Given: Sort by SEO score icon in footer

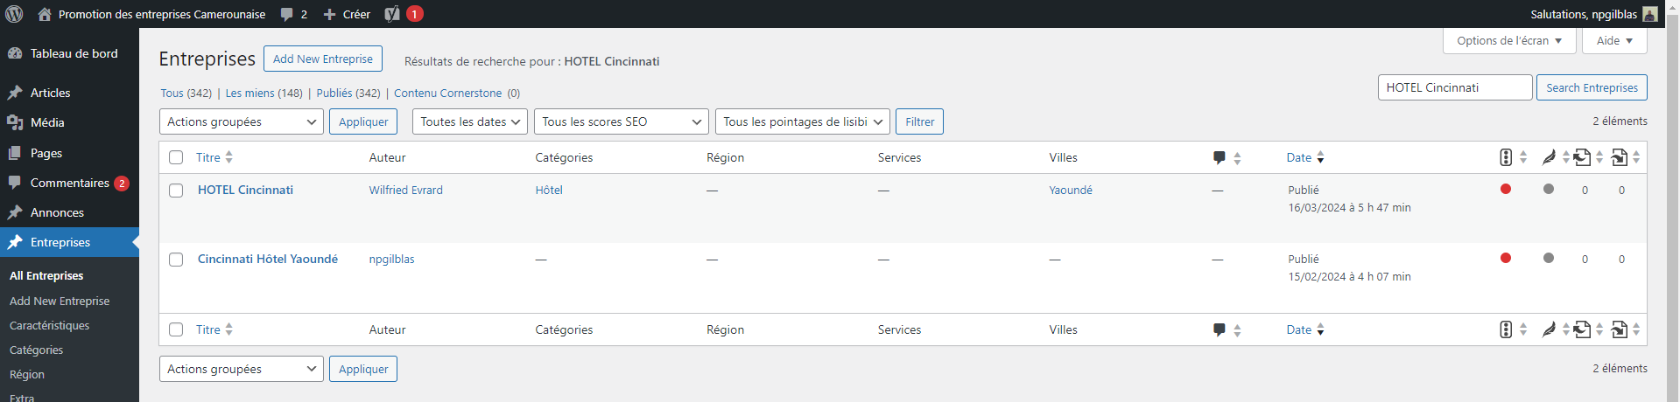Looking at the screenshot, I should [x=1514, y=329].
